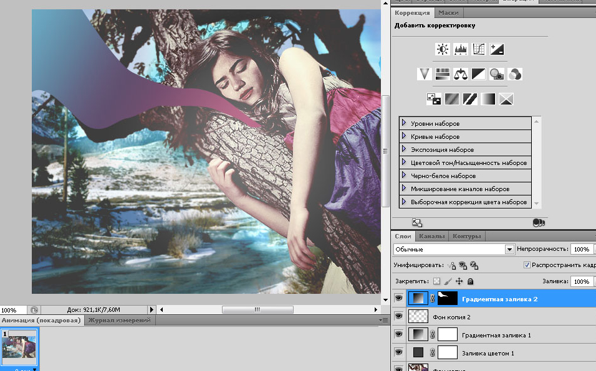This screenshot has width=596, height=371.
Task: Open the status bar document info arrow menu
Action: (x=151, y=310)
